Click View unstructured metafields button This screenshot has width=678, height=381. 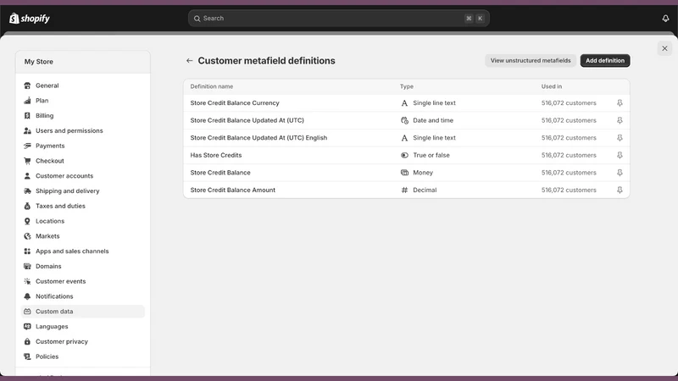(x=531, y=60)
